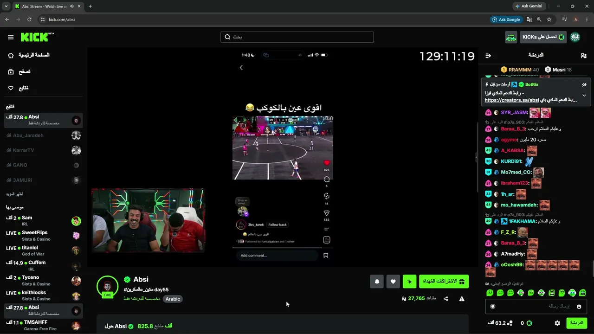Open GANO channel in the sidebar

pyautogui.click(x=43, y=165)
